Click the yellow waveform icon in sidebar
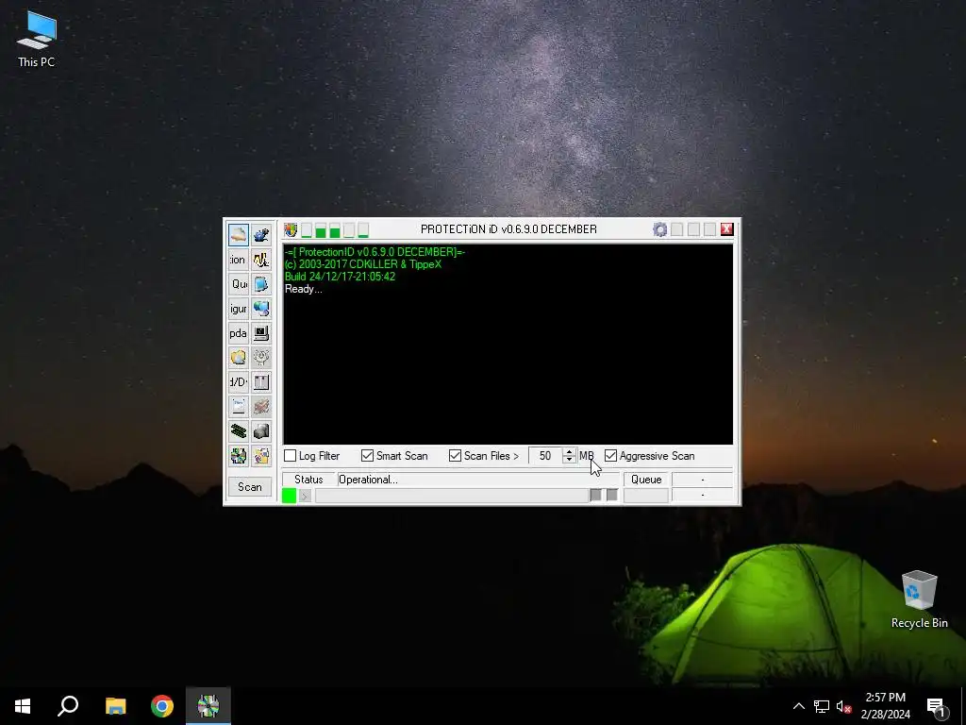966x725 pixels. (x=261, y=260)
